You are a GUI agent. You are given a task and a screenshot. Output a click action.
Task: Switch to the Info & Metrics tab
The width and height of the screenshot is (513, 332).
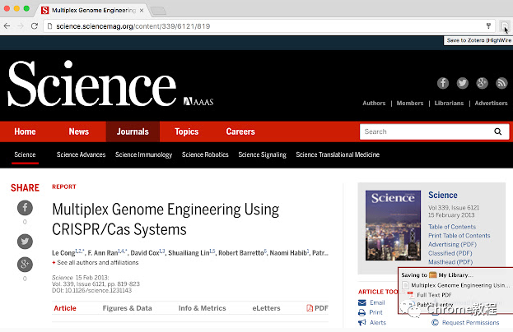click(x=203, y=308)
